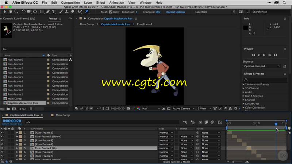Click the new composition icon in Project panel
The width and height of the screenshot is (292, 164).
(14, 109)
